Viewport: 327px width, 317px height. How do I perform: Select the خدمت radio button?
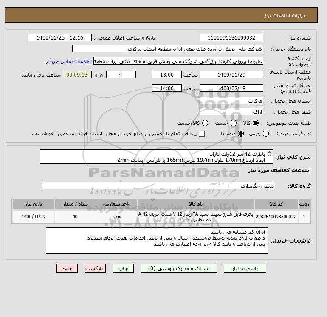(x=234, y=123)
